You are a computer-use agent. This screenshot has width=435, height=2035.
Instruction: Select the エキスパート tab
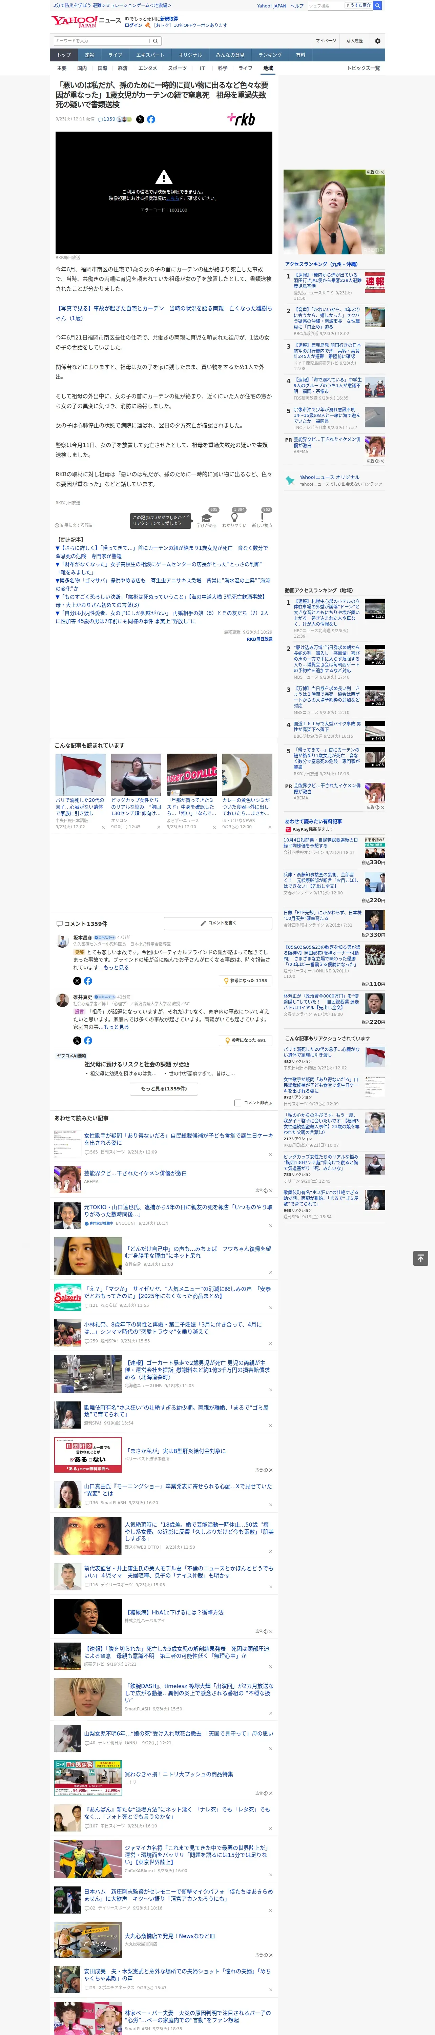tap(150, 55)
